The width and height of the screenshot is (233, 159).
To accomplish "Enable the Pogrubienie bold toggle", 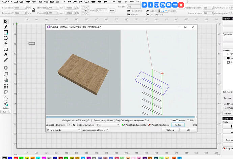I will (129, 10).
